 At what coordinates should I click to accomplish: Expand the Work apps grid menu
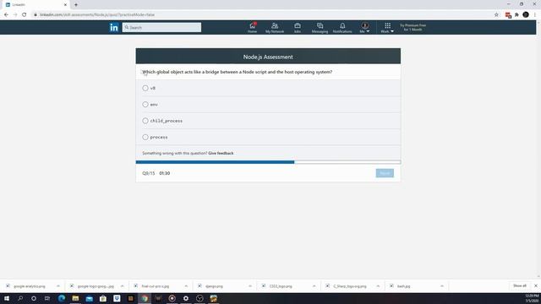coord(387,28)
